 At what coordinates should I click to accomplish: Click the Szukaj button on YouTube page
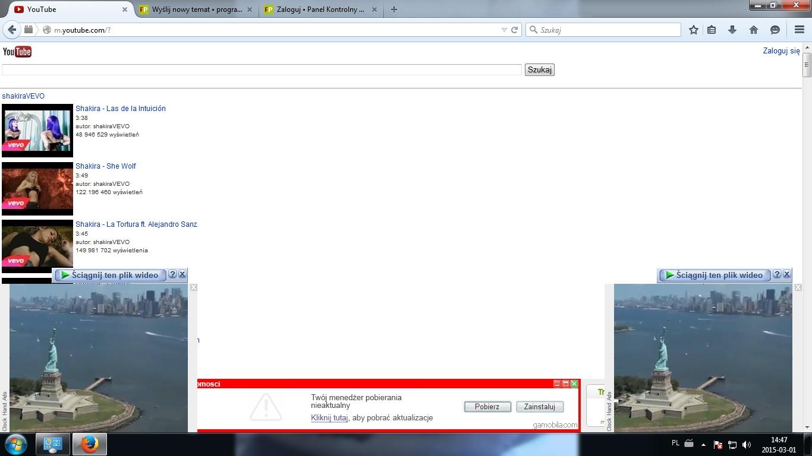540,69
